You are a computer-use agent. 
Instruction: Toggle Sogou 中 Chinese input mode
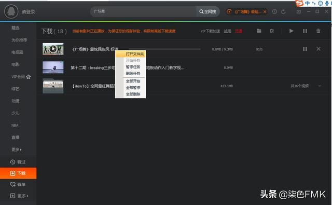pos(307,3)
